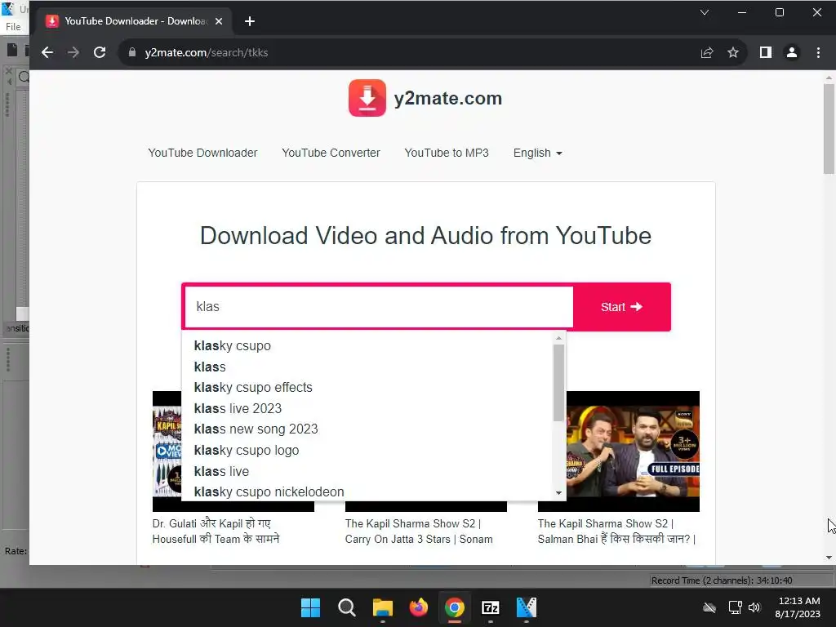Image resolution: width=836 pixels, height=627 pixels.
Task: Open Windows taskbar search
Action: (x=346, y=607)
